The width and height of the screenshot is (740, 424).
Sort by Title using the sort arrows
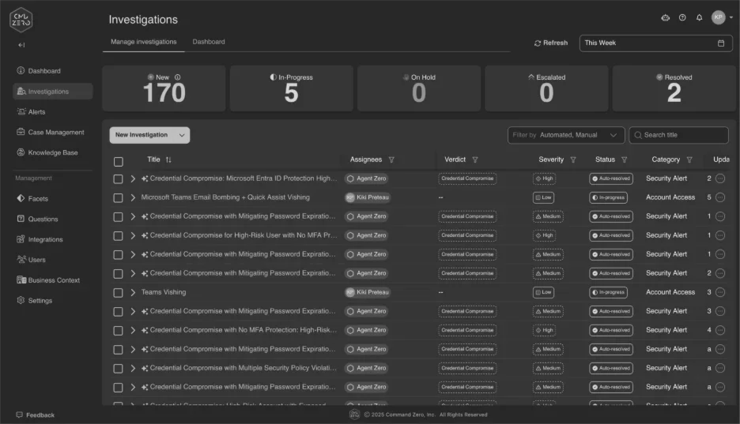pos(168,159)
